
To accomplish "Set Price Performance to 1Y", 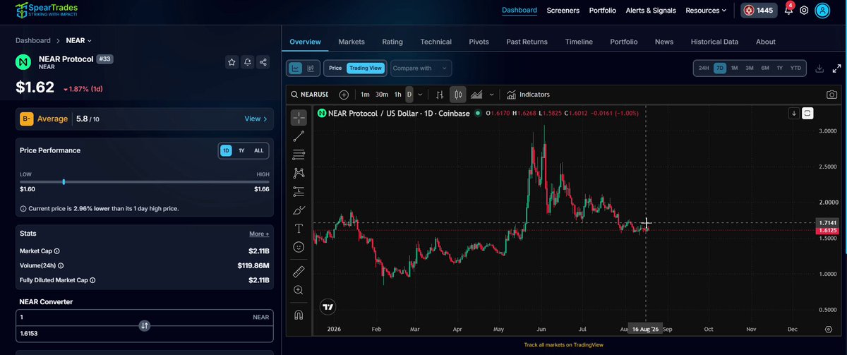I will [241, 150].
